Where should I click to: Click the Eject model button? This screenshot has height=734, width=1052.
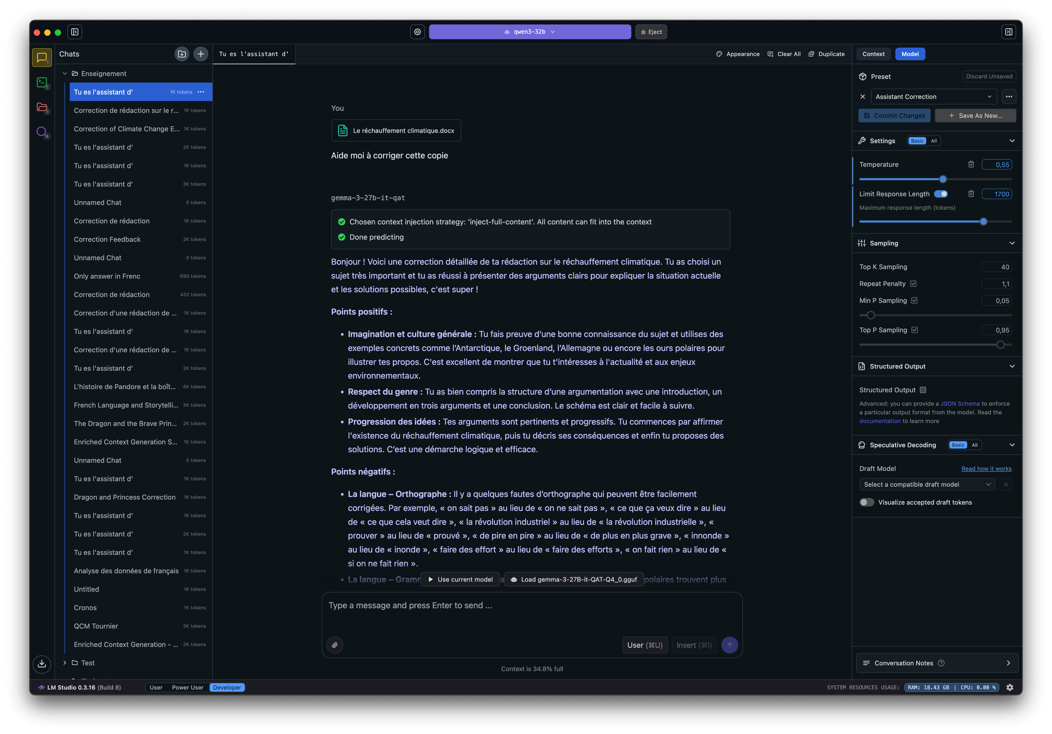tap(651, 32)
